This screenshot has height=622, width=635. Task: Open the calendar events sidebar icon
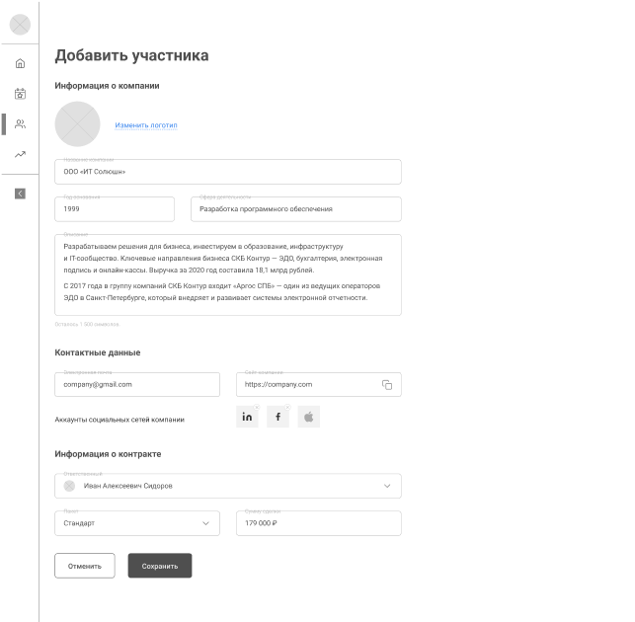click(20, 94)
